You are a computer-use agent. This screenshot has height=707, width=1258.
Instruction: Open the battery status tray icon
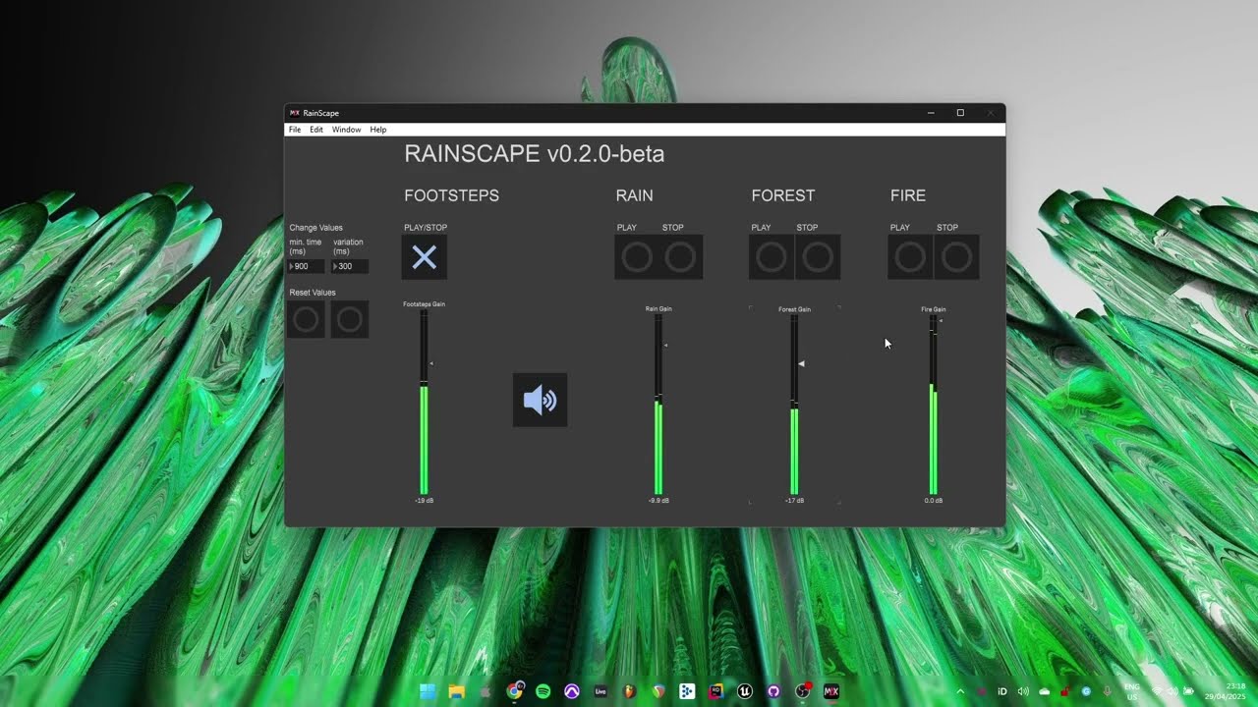pyautogui.click(x=1188, y=691)
